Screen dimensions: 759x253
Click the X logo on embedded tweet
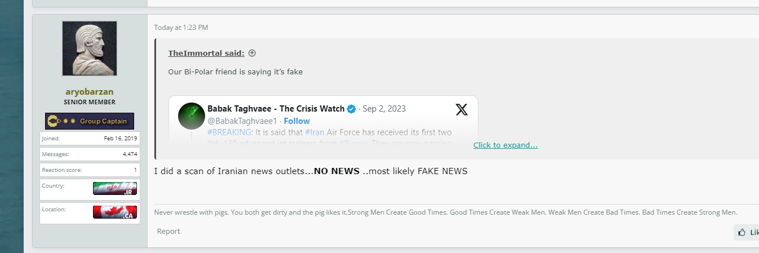(461, 110)
